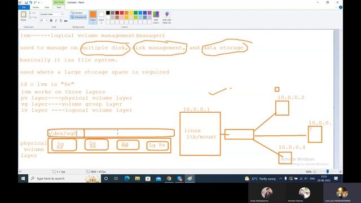Click the Type here to search box
The height and width of the screenshot is (203, 361).
pos(64,178)
